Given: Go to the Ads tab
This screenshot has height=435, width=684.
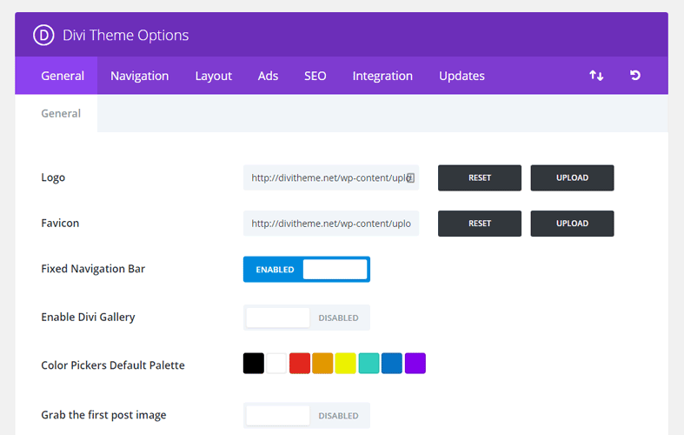Looking at the screenshot, I should click(268, 76).
